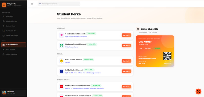This screenshot has height=97, width=204.
Task: Click the Hertz brand logo
Action: pyautogui.click(x=62, y=61)
